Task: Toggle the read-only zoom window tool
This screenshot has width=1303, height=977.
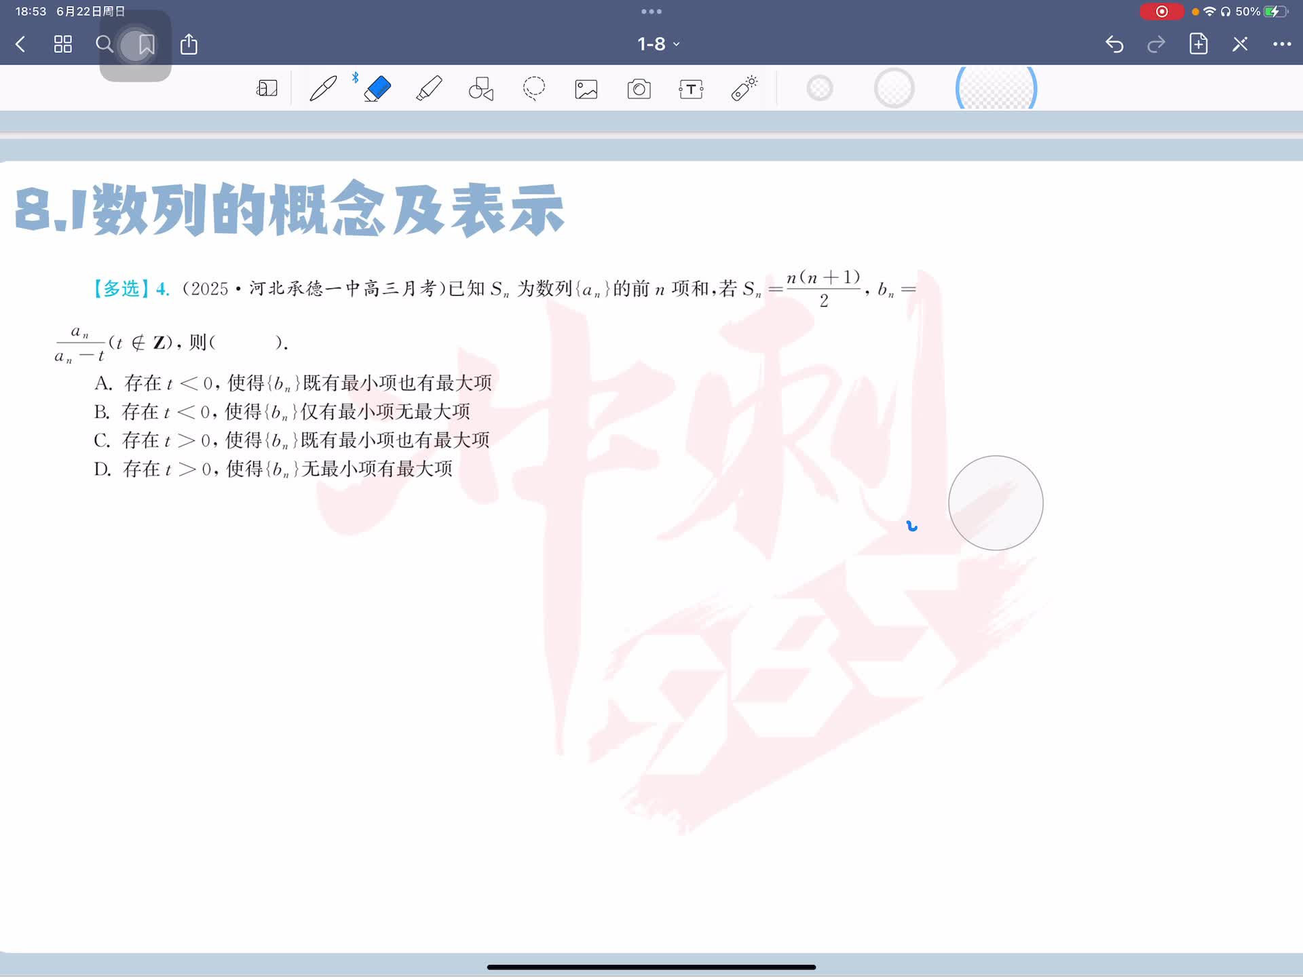Action: (267, 89)
